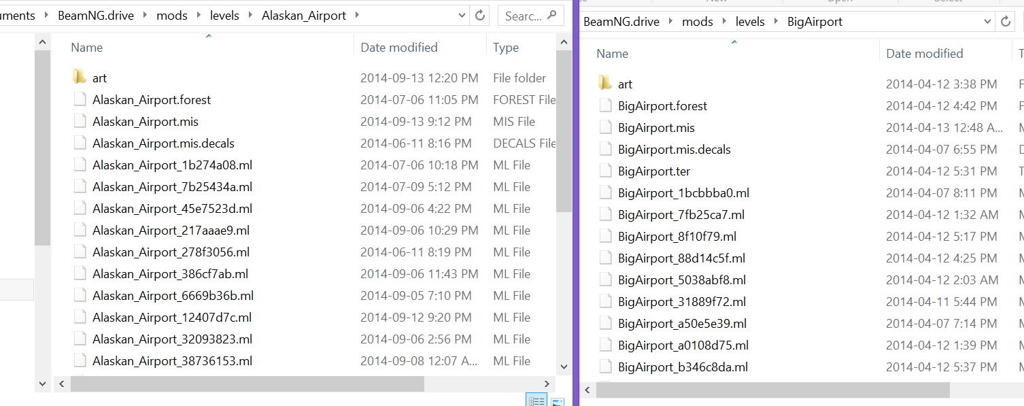1024x406 pixels.
Task: Go to mods in the left window breadcrumb
Action: (x=172, y=16)
